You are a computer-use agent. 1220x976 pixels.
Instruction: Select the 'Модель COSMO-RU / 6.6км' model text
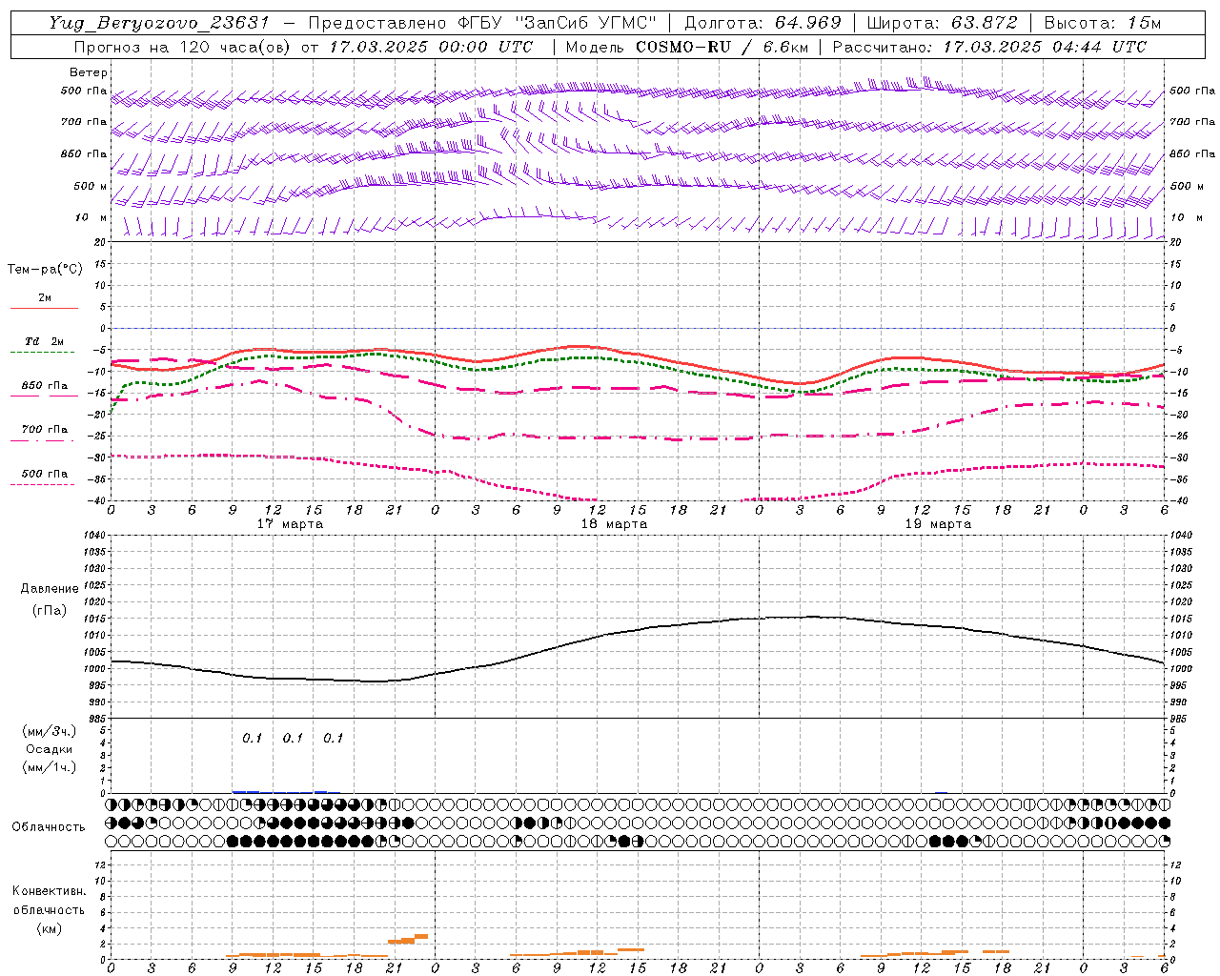[x=686, y=47]
